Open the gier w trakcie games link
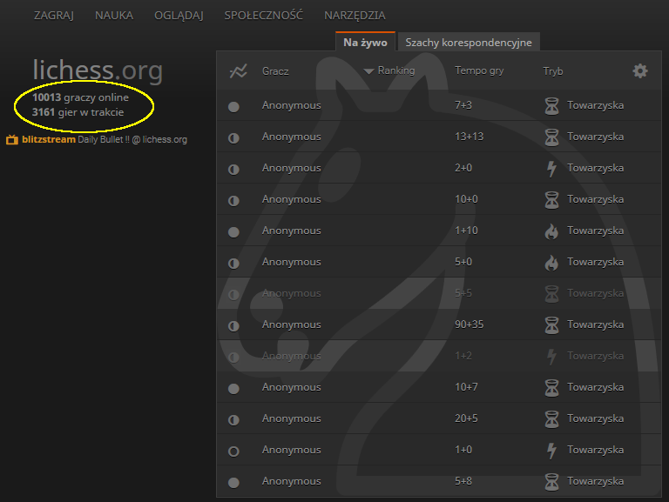Viewport: 669px width, 502px height. coord(78,112)
